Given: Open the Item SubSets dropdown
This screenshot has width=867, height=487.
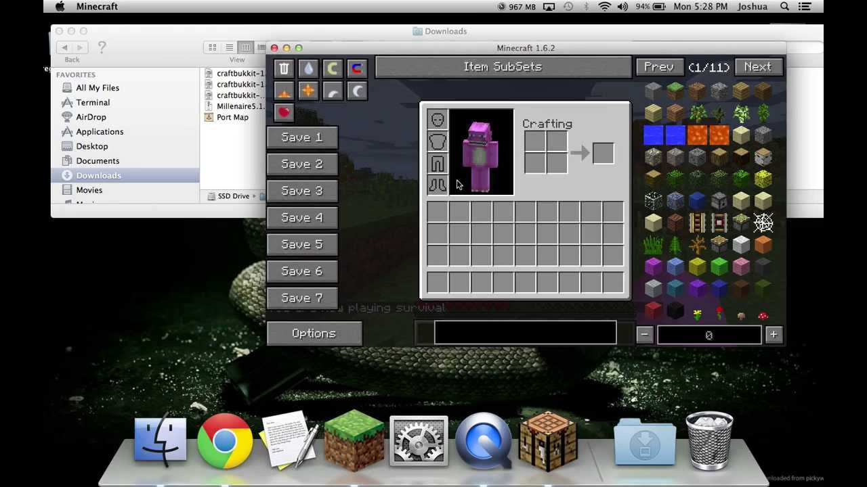Looking at the screenshot, I should coord(503,67).
